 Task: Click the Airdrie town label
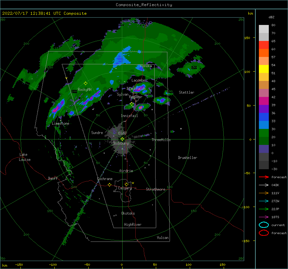coord(126,171)
